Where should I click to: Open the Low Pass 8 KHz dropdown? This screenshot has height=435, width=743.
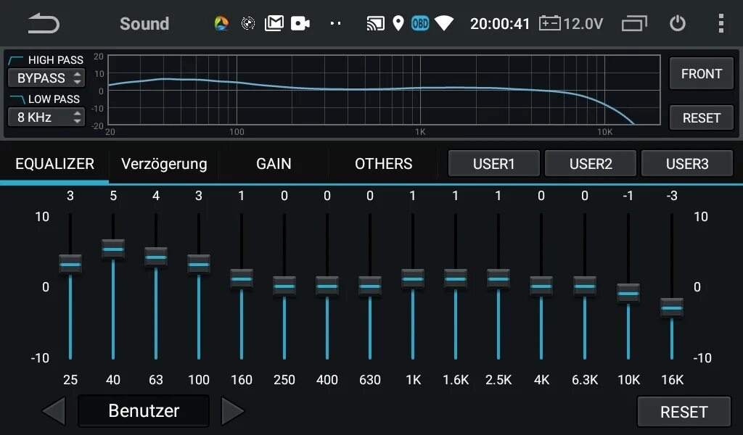46,117
